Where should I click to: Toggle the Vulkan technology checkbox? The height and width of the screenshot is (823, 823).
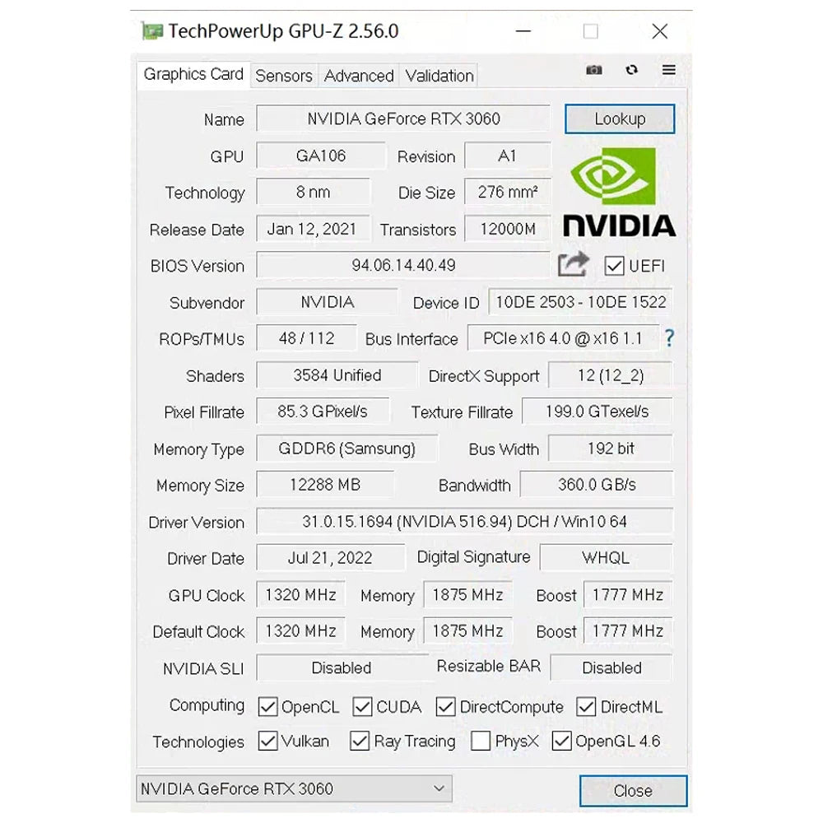pos(267,741)
